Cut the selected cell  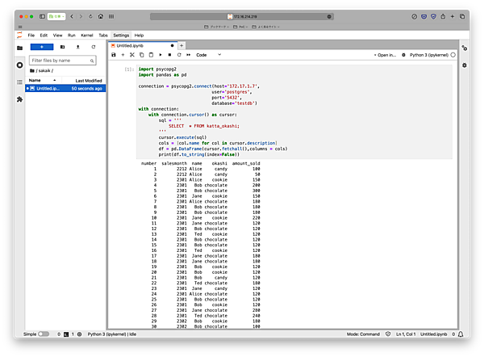tap(131, 55)
